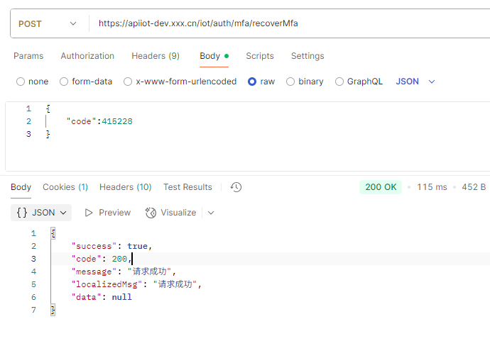Choose the form-data body option
Screen dimensions: 490x341
click(x=64, y=82)
